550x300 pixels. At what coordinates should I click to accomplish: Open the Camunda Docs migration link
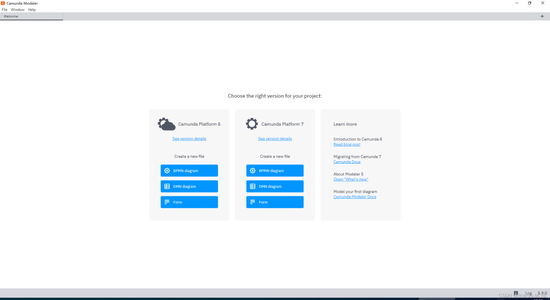pyautogui.click(x=347, y=161)
